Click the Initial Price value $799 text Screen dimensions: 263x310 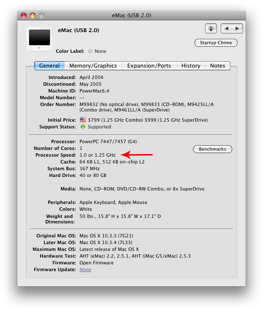click(x=148, y=120)
